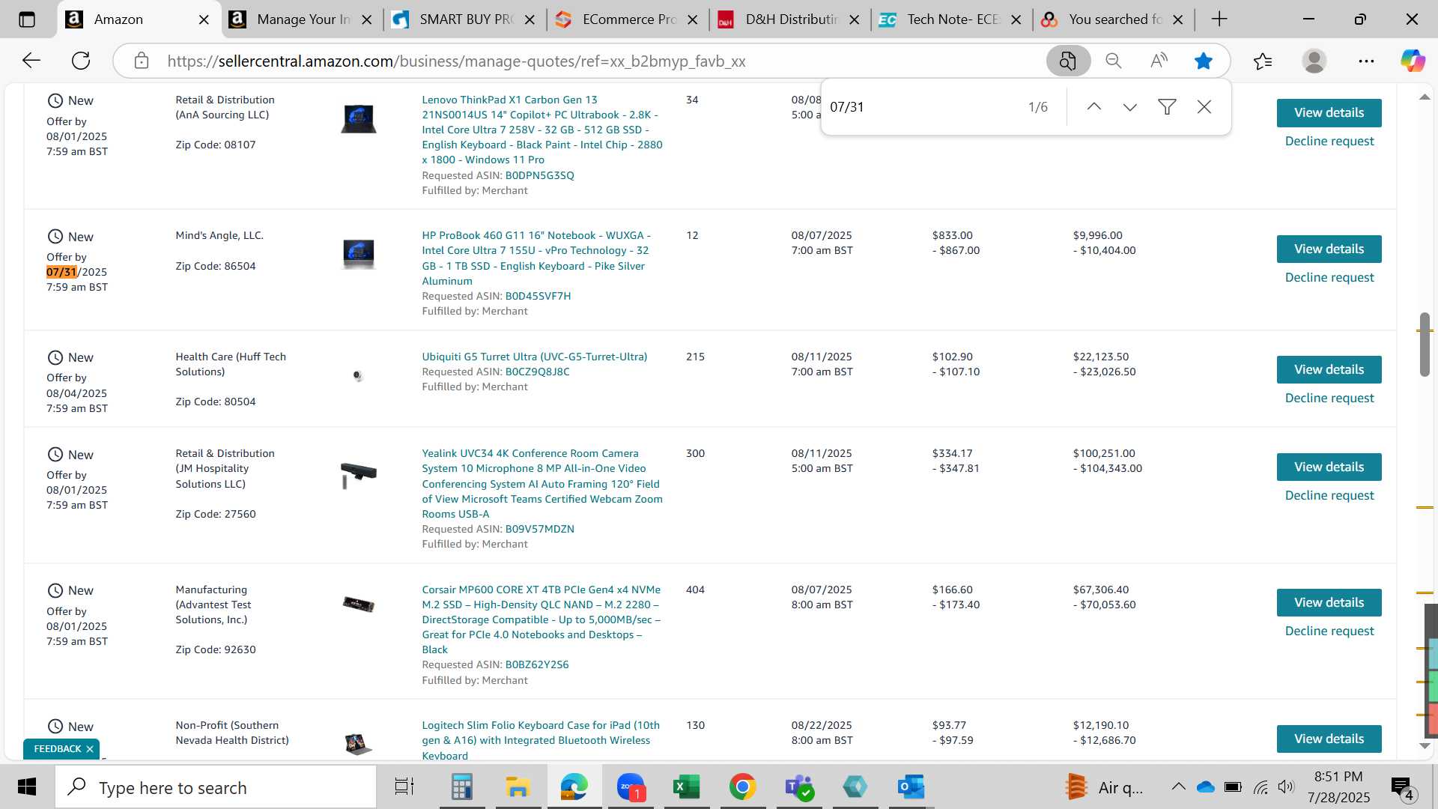This screenshot has width=1438, height=809.
Task: Open the Copilot sidebar icon
Action: click(x=1413, y=61)
